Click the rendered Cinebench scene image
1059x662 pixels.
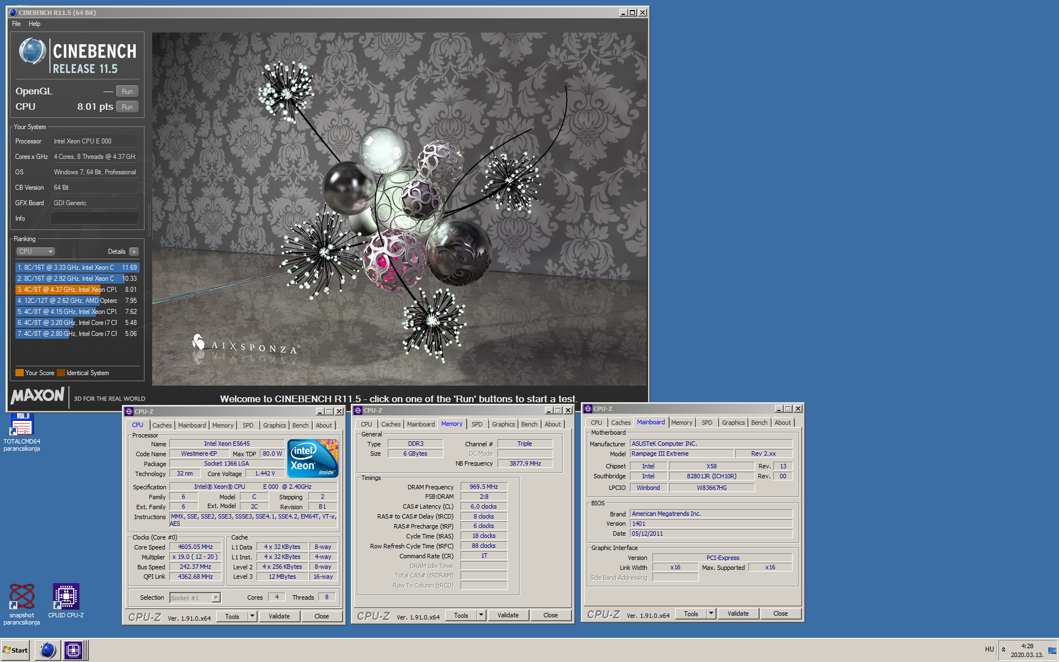pos(399,209)
